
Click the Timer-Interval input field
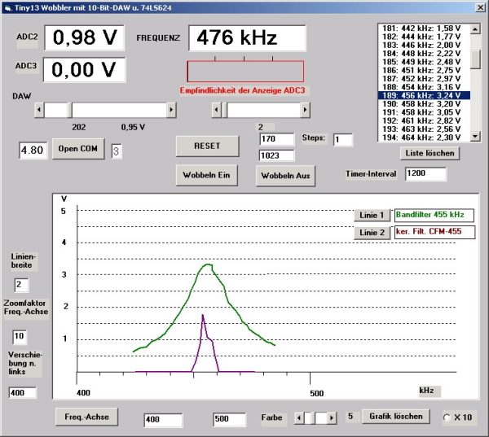(x=426, y=173)
